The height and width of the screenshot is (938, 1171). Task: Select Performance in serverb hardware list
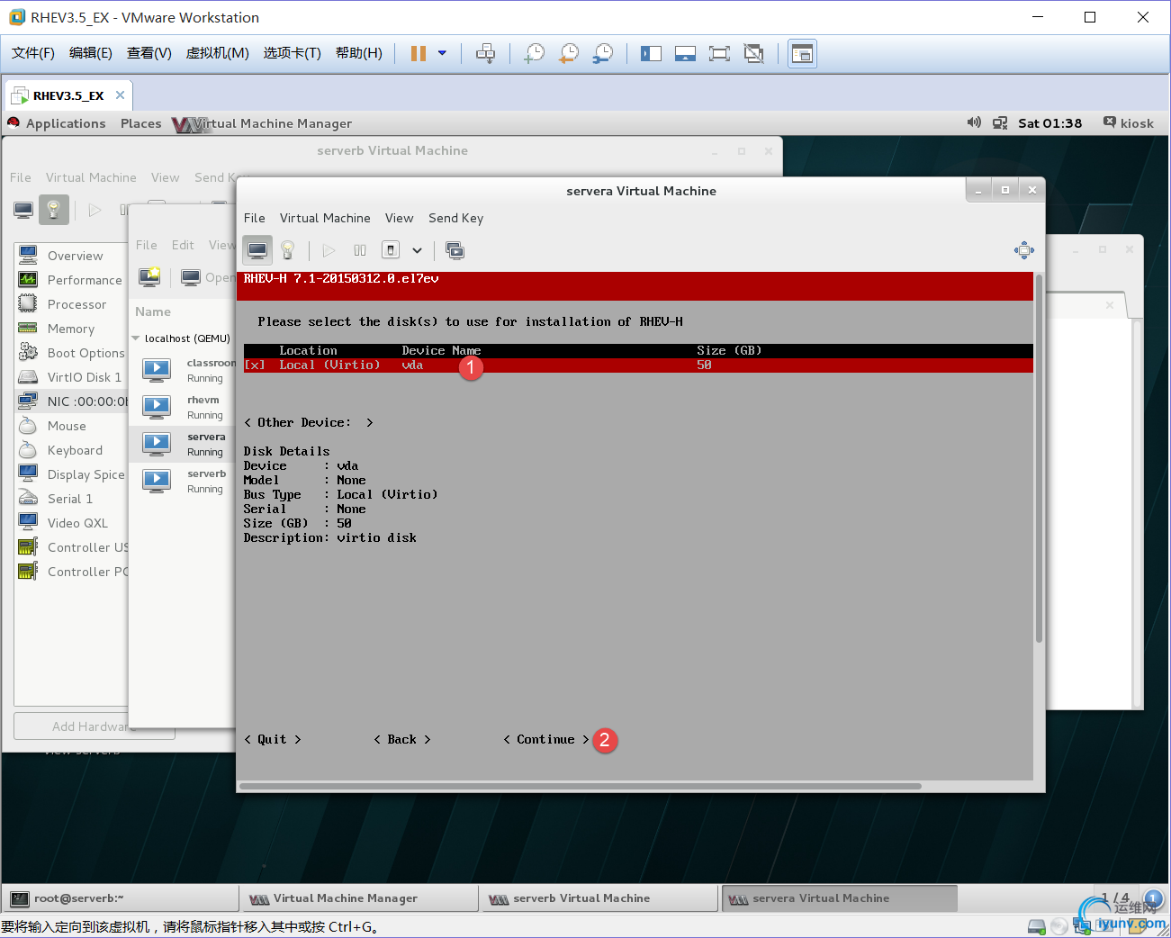72,280
